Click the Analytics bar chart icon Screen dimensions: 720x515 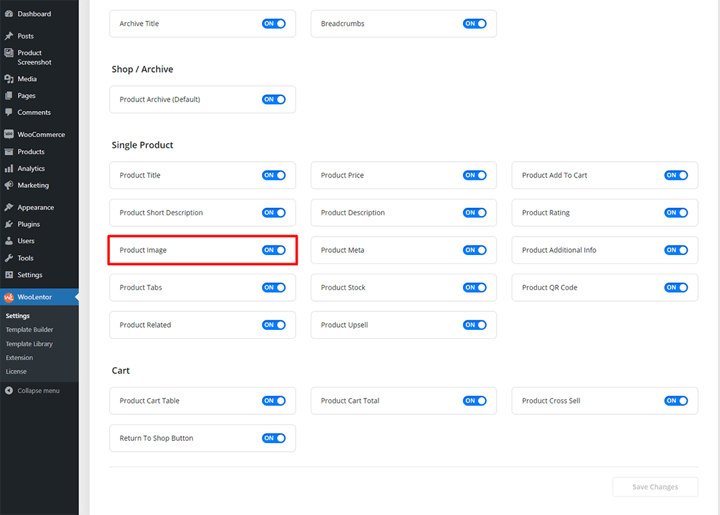9,169
